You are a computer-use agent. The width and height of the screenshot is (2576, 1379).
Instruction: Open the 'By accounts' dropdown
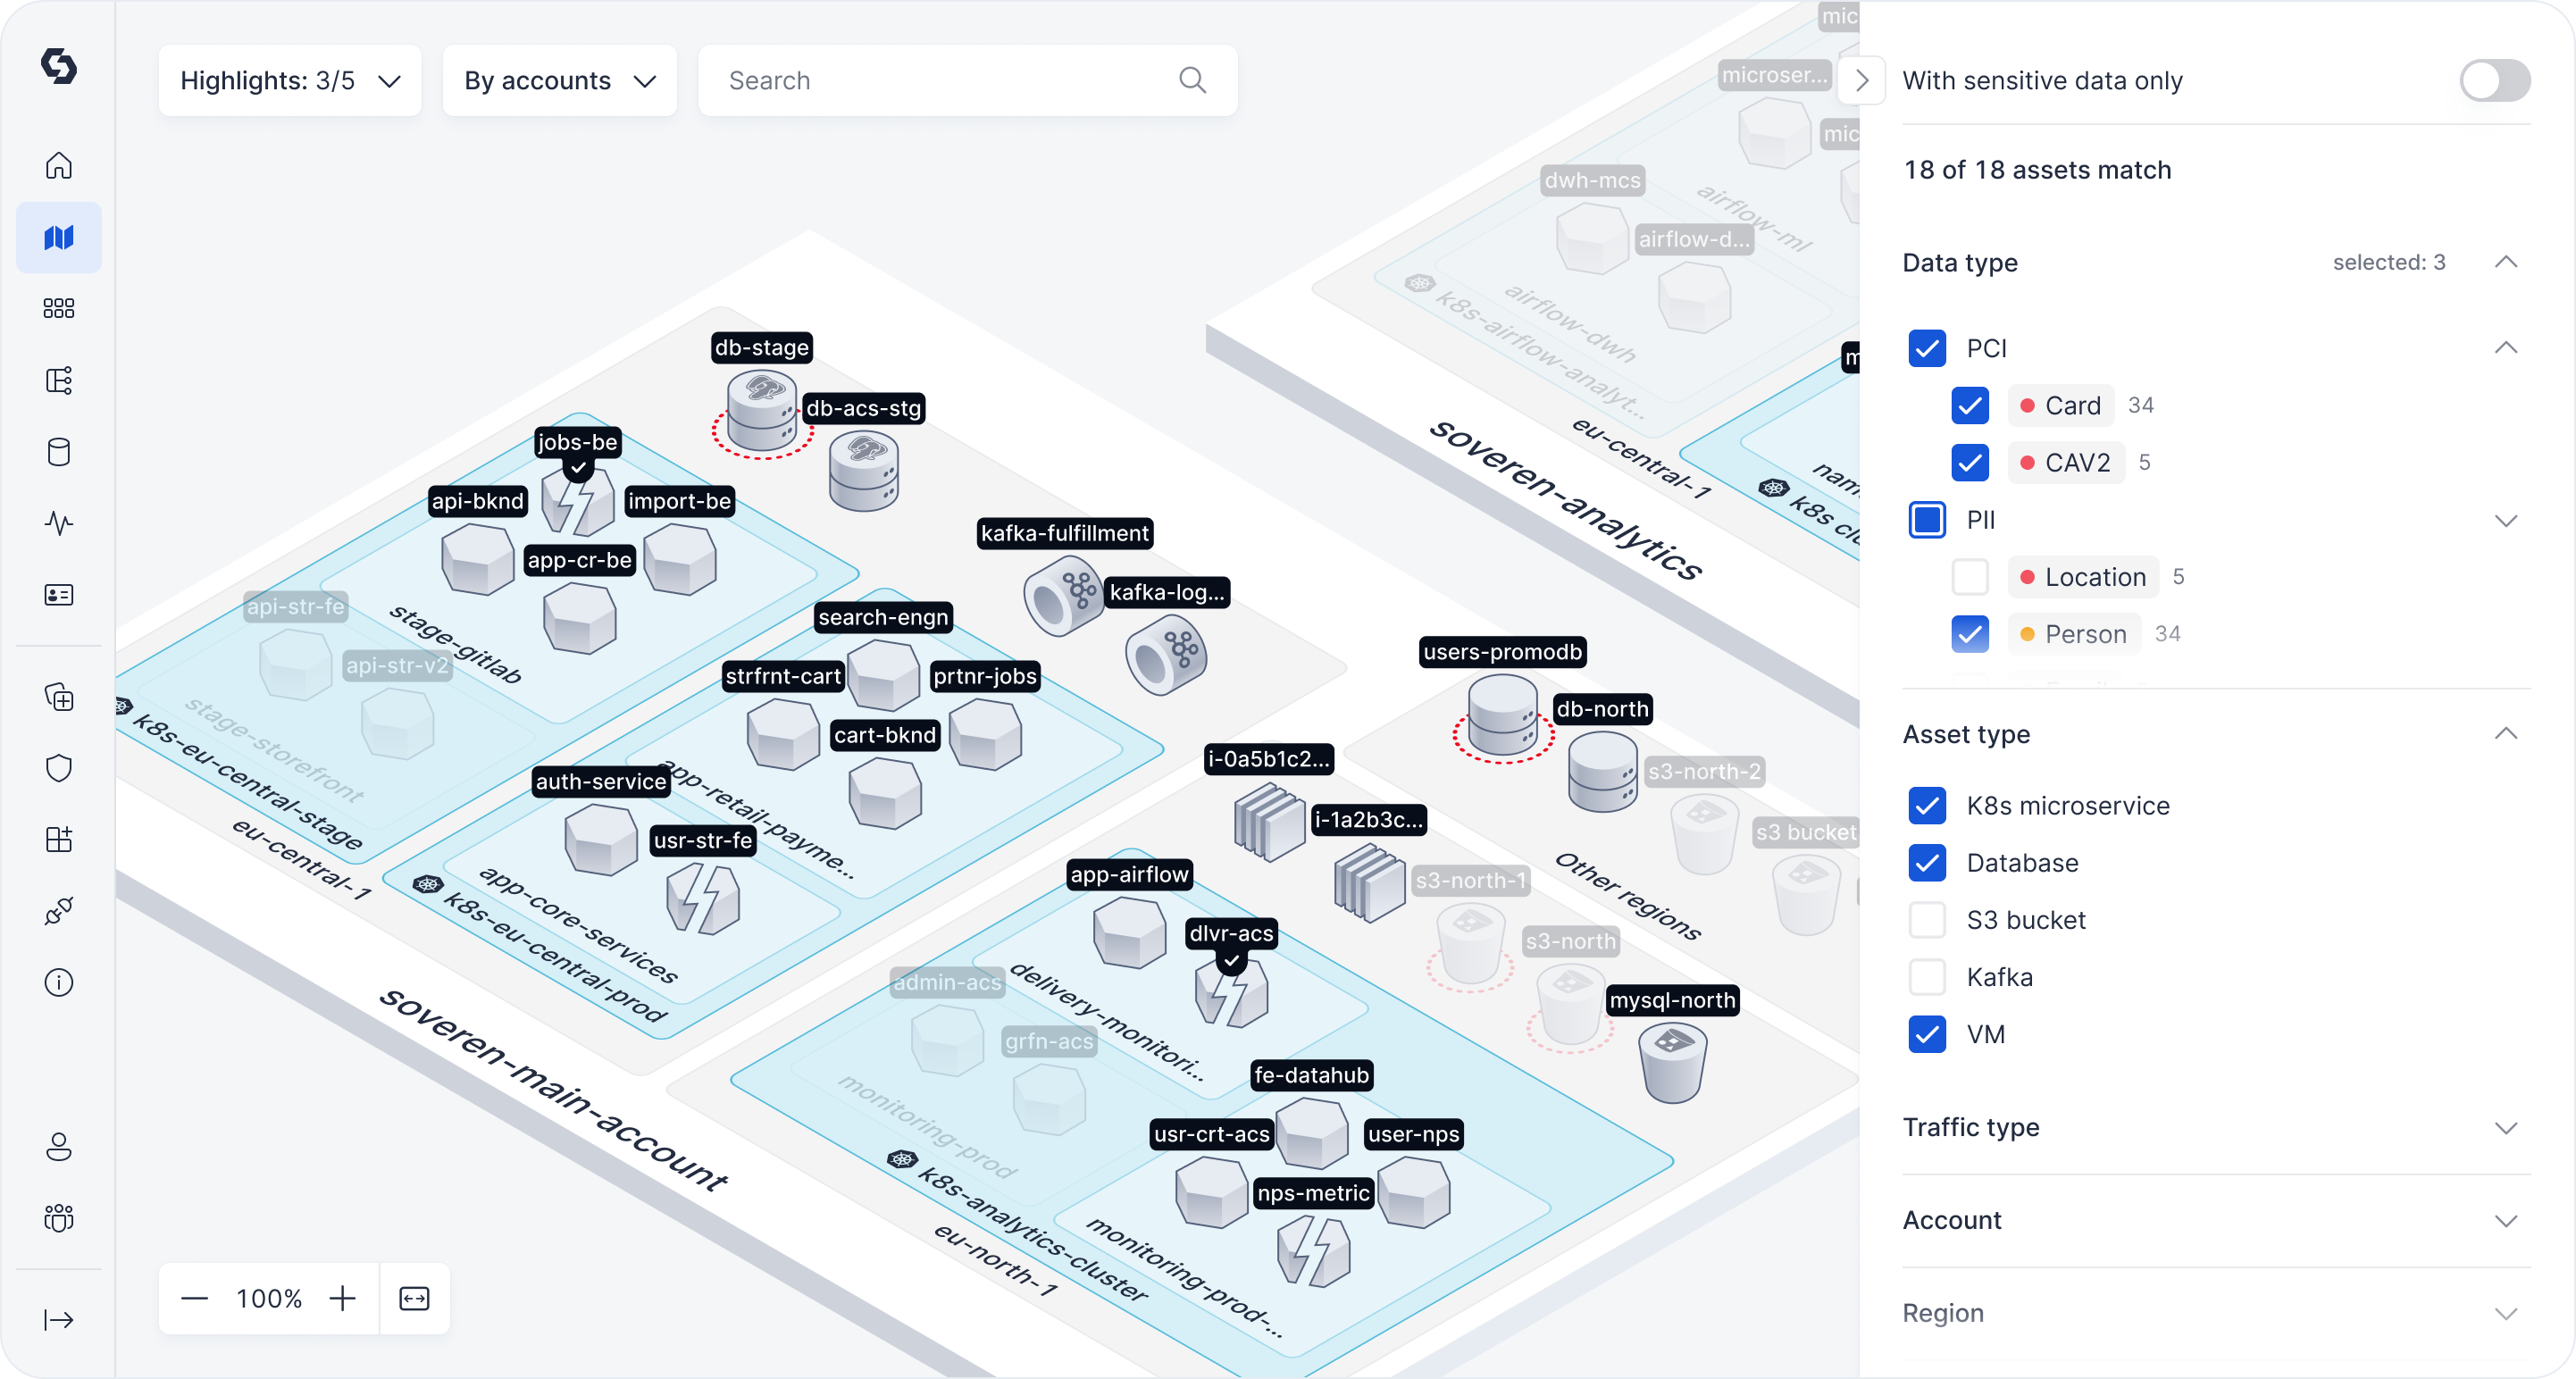click(x=559, y=80)
